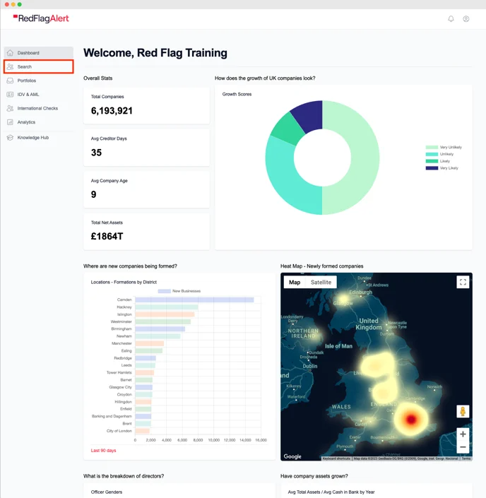Click the Analytics chart icon
This screenshot has height=498, width=486.
10,122
